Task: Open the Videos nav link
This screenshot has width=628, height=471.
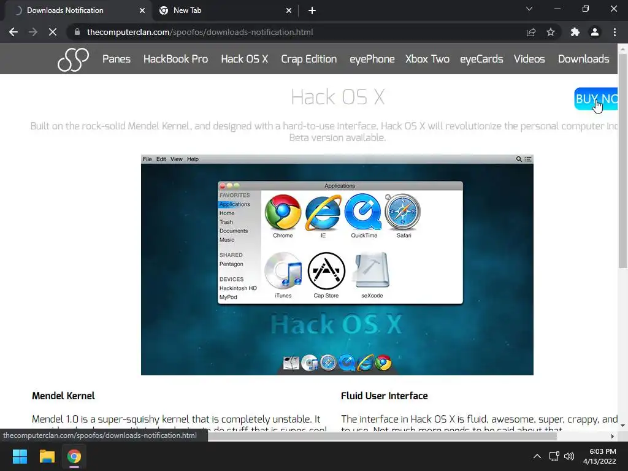Action: tap(529, 59)
